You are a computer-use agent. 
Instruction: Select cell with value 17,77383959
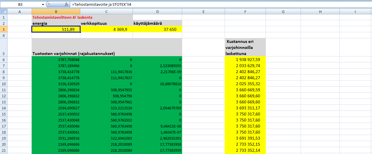point(157,150)
